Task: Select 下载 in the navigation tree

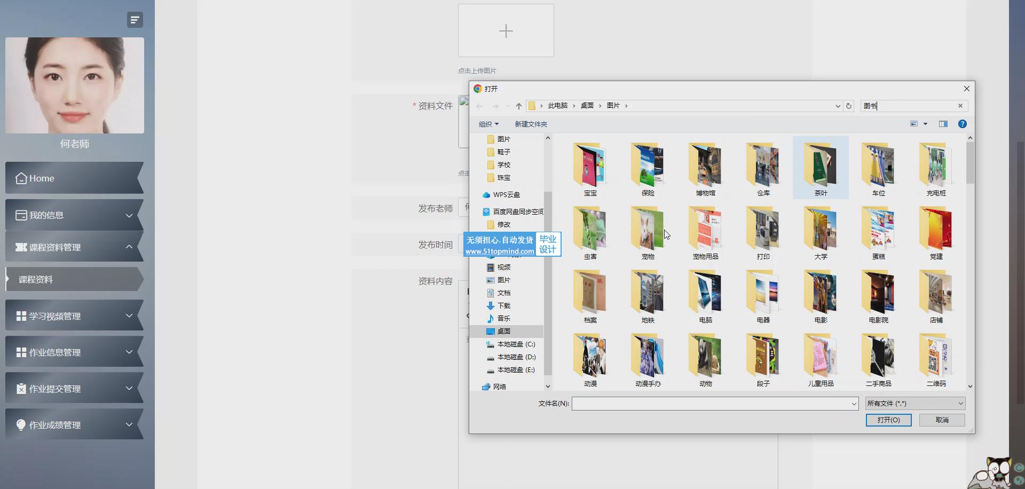Action: (504, 305)
